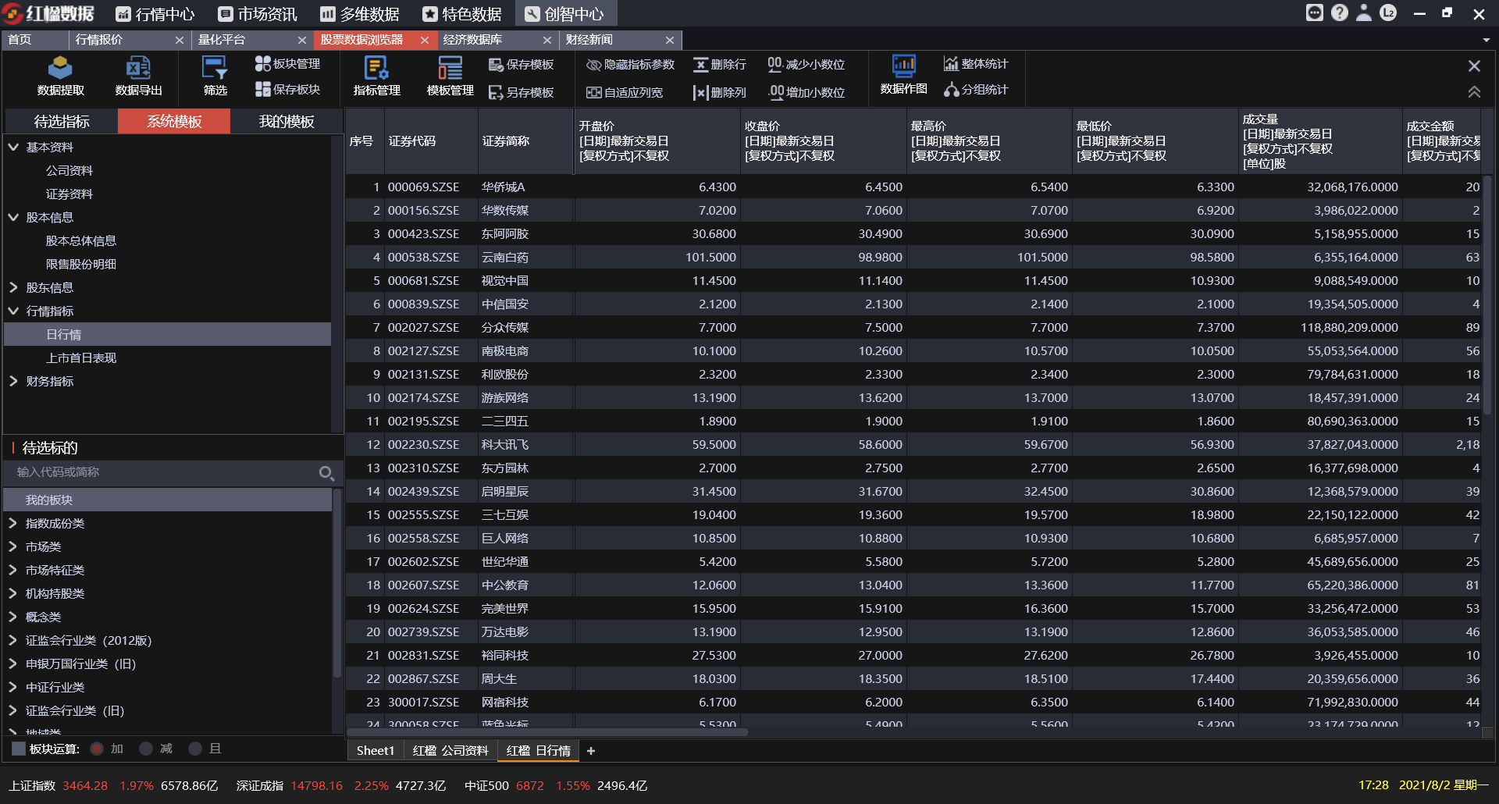Open the 红楹 公司资料 sheet tab
Screen dimensions: 1499x804
(x=450, y=751)
